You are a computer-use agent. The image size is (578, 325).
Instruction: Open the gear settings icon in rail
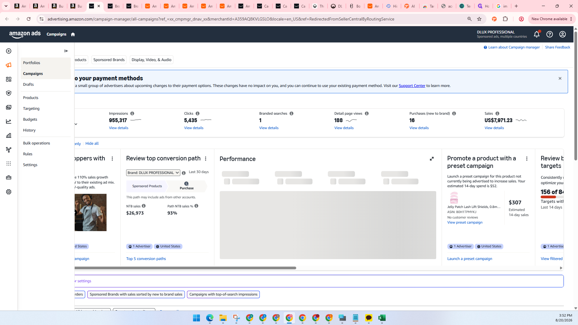9,192
